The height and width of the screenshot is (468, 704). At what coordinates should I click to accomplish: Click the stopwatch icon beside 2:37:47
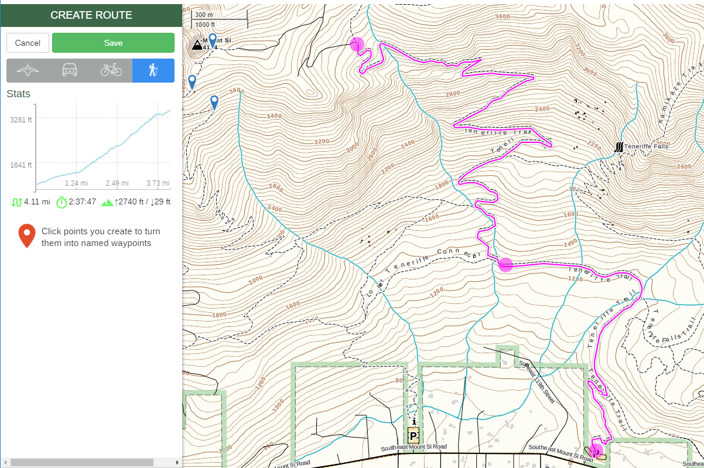point(61,202)
